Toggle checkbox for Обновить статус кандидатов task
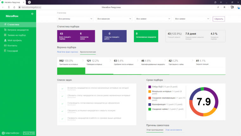This screenshot has width=241, height=136. pyautogui.click(x=62, y=96)
